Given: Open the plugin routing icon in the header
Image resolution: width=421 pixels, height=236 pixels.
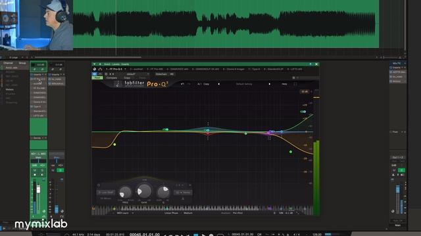Looking at the screenshot, I should [x=100, y=69].
